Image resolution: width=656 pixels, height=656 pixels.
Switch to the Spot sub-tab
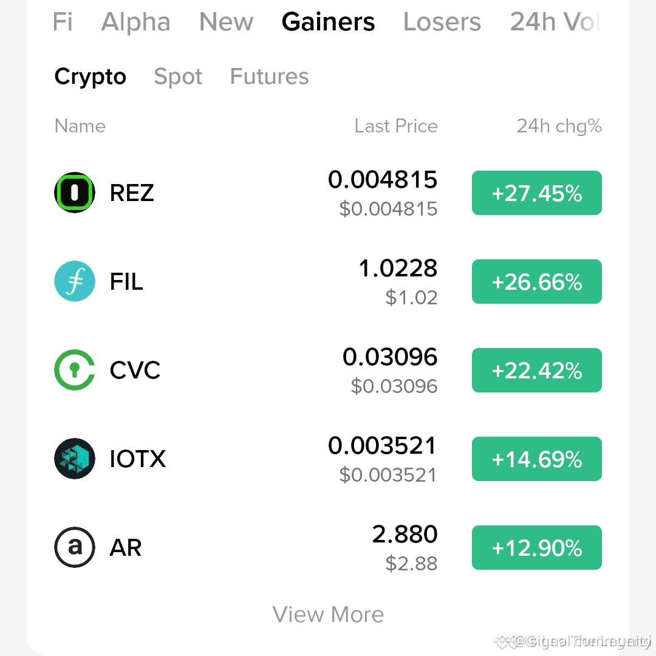click(178, 77)
